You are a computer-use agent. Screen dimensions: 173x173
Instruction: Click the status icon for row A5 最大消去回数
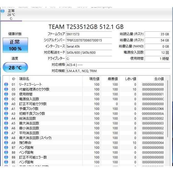pos(6,123)
